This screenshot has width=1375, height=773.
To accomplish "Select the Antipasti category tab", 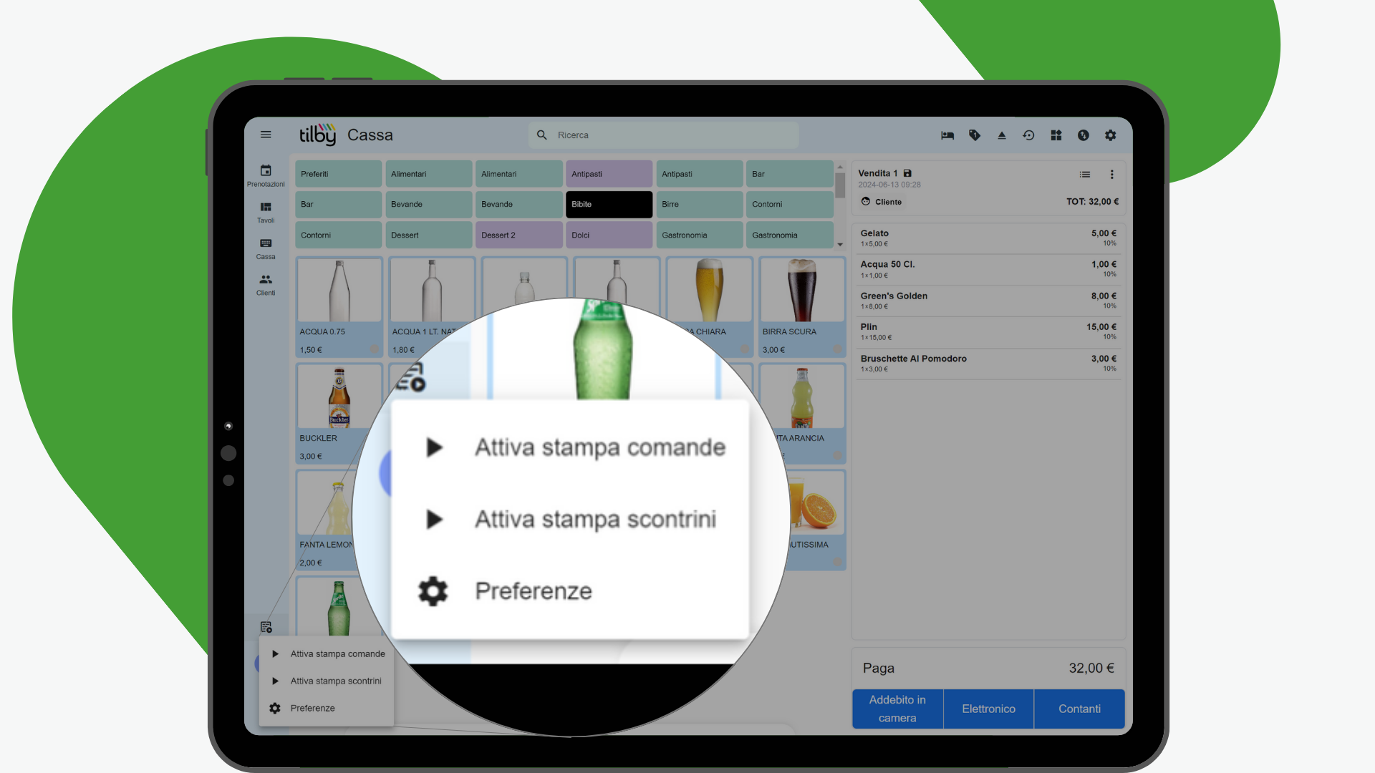I will [607, 174].
